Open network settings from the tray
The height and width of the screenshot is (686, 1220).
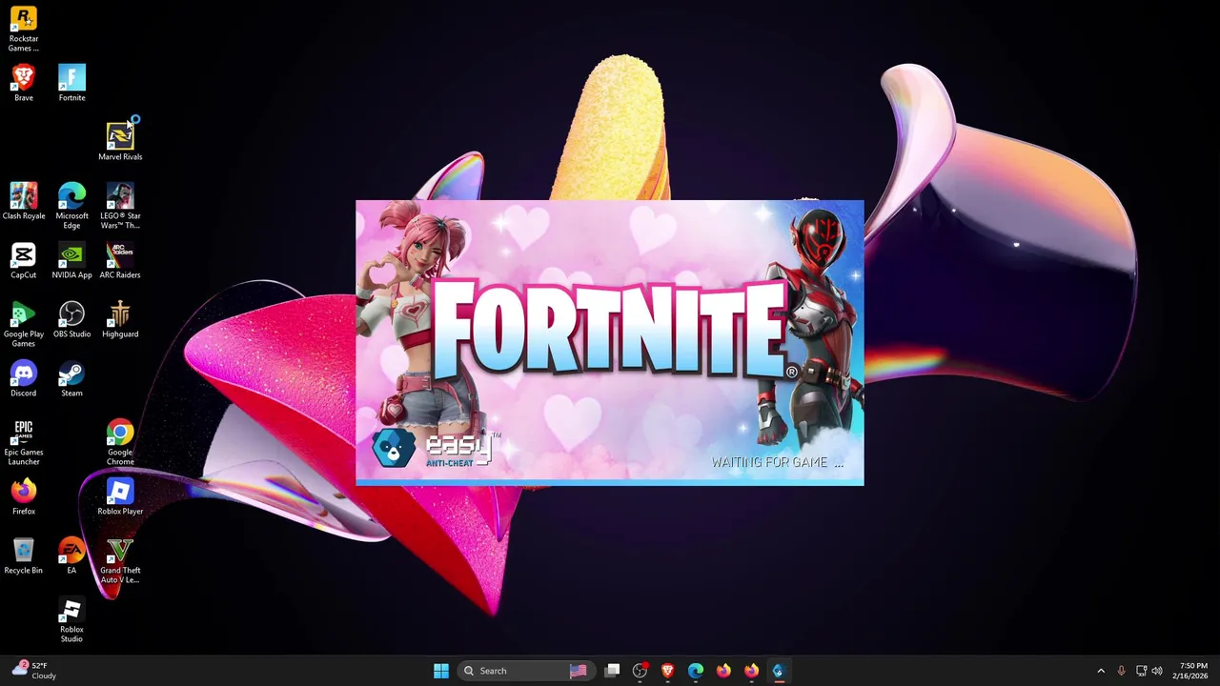click(x=1141, y=671)
